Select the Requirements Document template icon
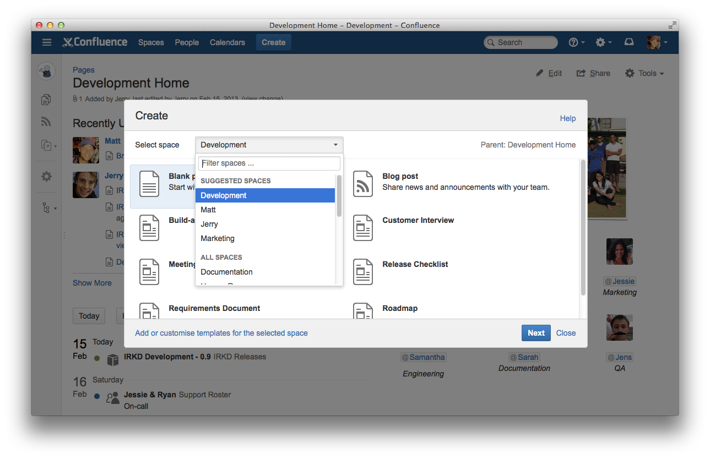This screenshot has width=710, height=459. (x=149, y=311)
